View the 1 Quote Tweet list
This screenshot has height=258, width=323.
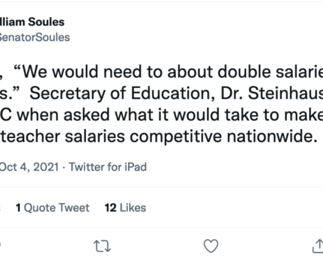[x=52, y=208]
